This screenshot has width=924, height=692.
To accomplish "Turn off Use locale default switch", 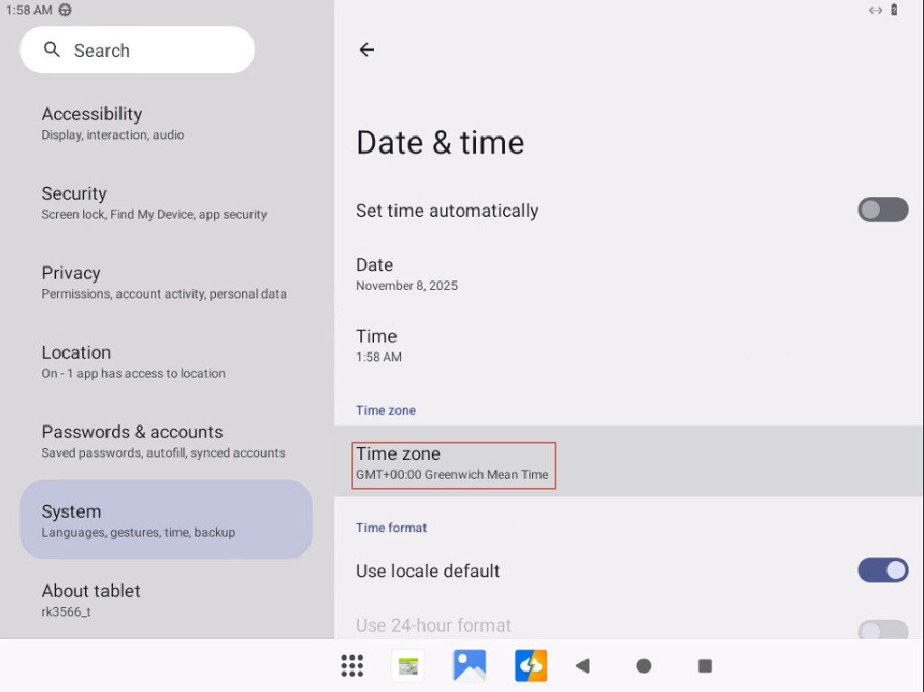I will coord(882,571).
